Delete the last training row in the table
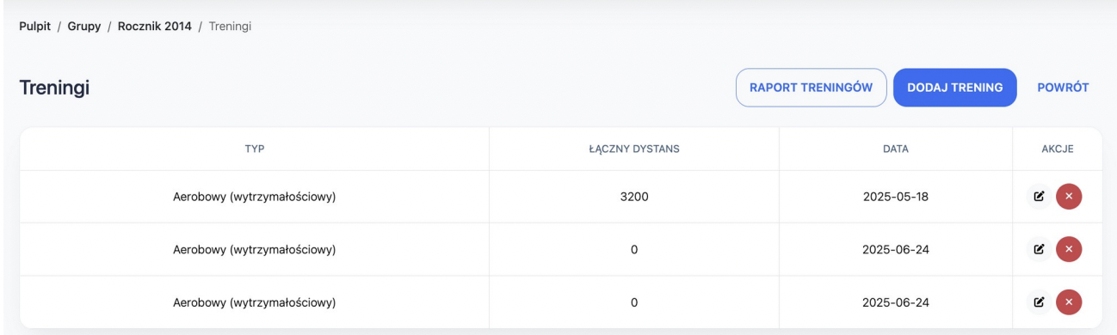 [x=1069, y=301]
